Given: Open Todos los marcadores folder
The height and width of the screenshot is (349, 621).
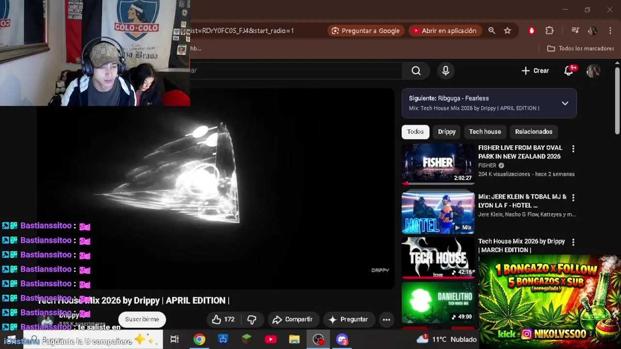Looking at the screenshot, I should (x=581, y=48).
